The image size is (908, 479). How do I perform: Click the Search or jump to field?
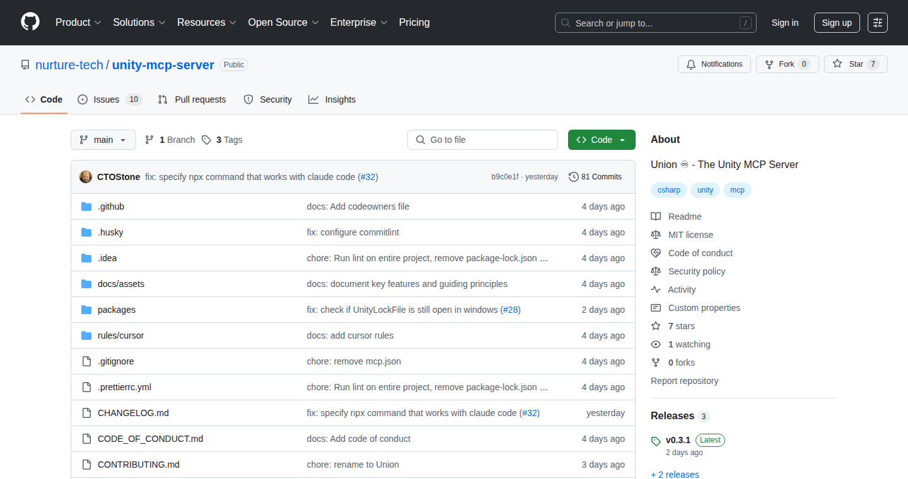coord(656,23)
